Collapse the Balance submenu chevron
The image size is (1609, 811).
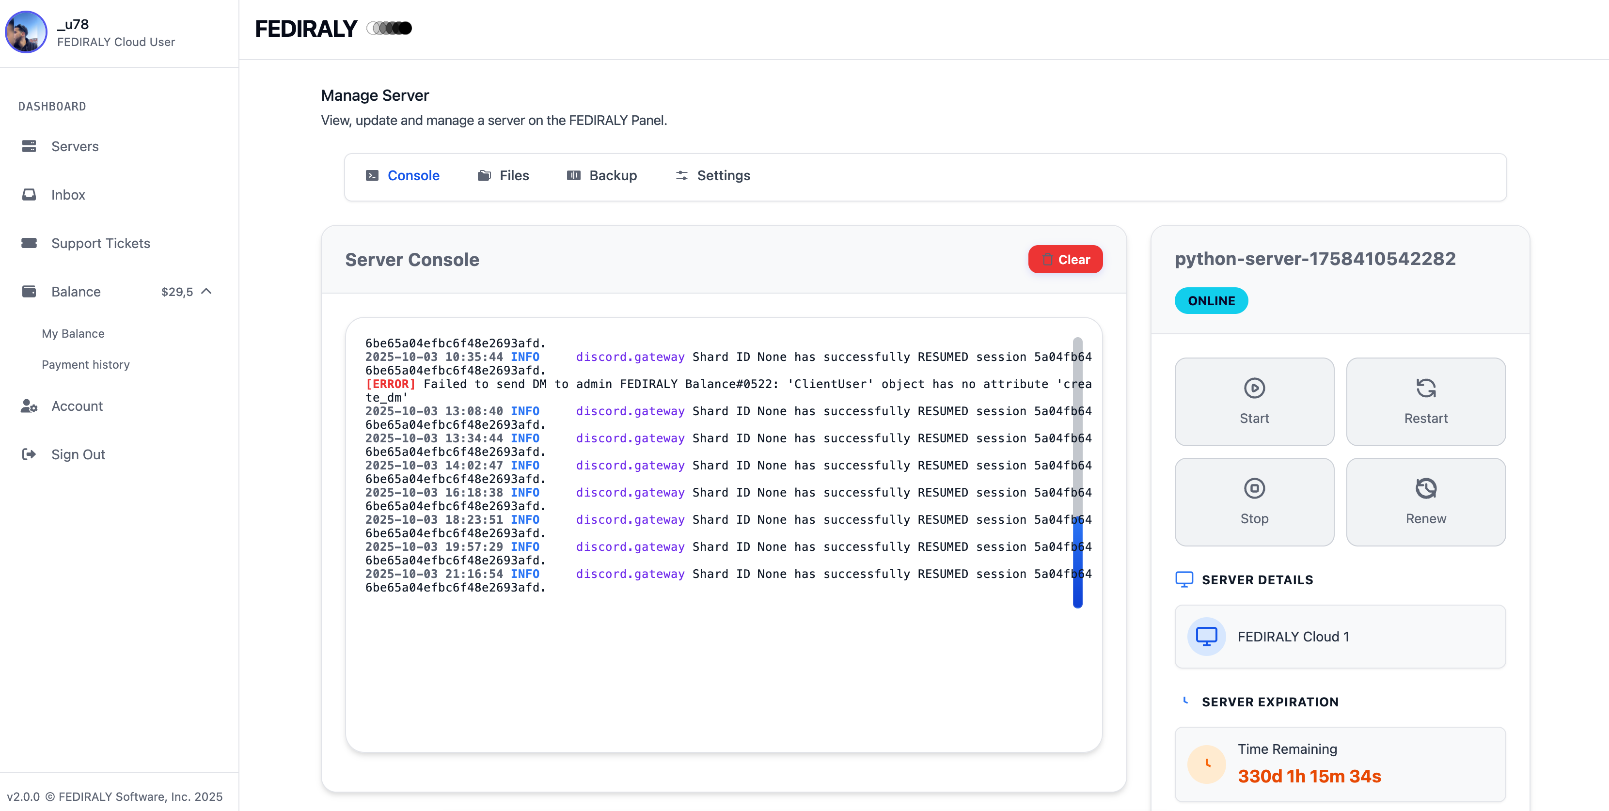(x=207, y=291)
